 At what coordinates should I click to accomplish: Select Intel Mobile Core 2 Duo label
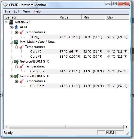(38, 42)
